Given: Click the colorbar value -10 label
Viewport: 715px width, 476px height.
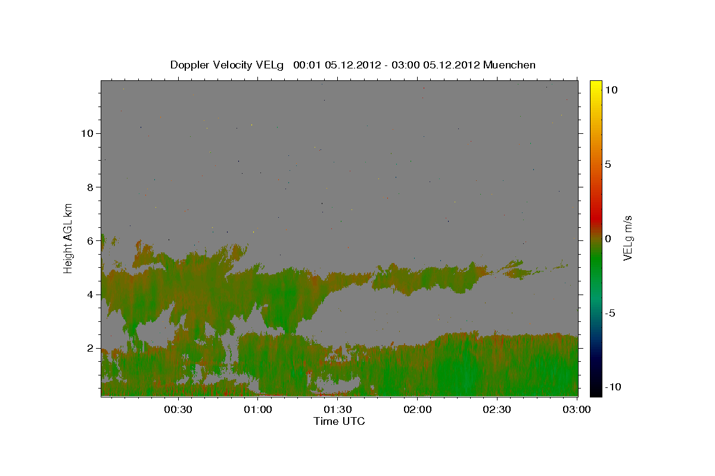Looking at the screenshot, I should point(612,387).
